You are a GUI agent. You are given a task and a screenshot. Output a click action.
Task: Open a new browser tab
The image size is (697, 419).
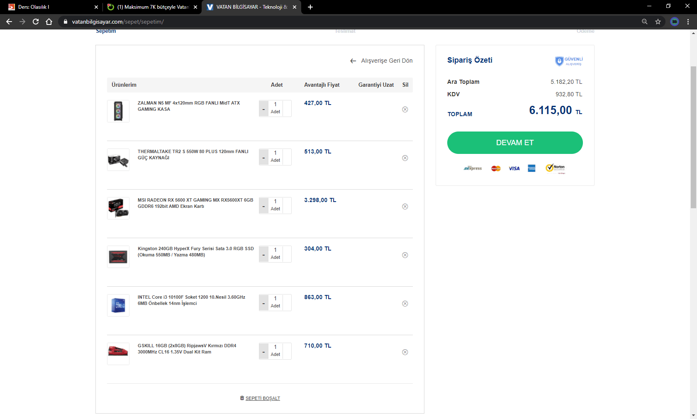[310, 7]
